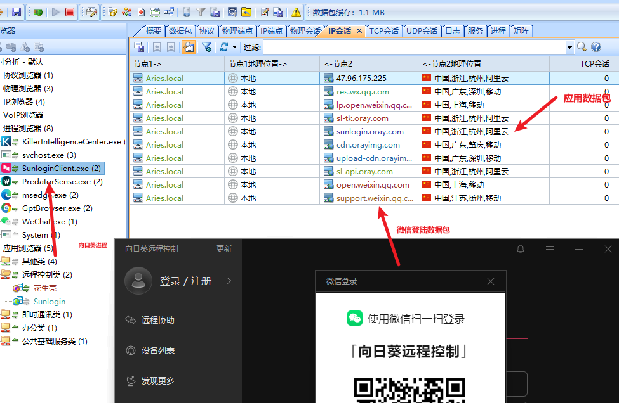Toggle the highlighted address display toolbar button
Viewport: 619px width, 403px height.
pos(189,48)
